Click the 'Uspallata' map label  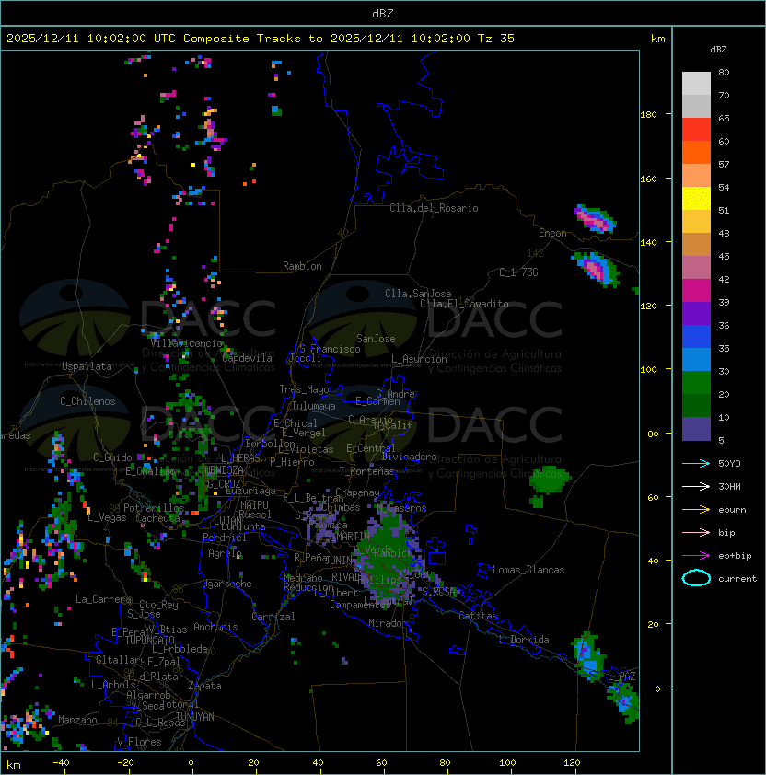click(87, 366)
